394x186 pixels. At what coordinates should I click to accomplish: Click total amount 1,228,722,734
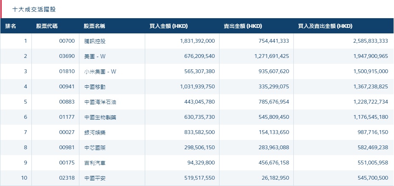tap(371, 102)
